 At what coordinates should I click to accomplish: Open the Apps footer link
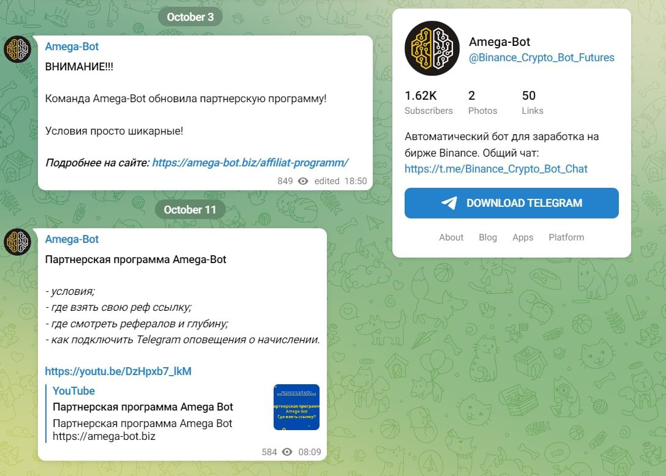tap(523, 237)
